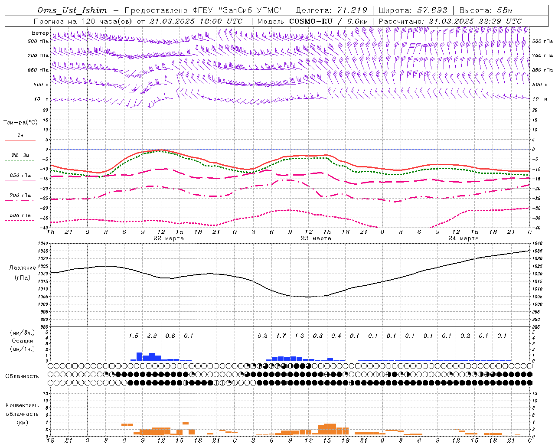Image resolution: width=555 pixels, height=444 pixels.
Task: Click the station name Oms_Ust_Ishim
Action: coord(73,10)
